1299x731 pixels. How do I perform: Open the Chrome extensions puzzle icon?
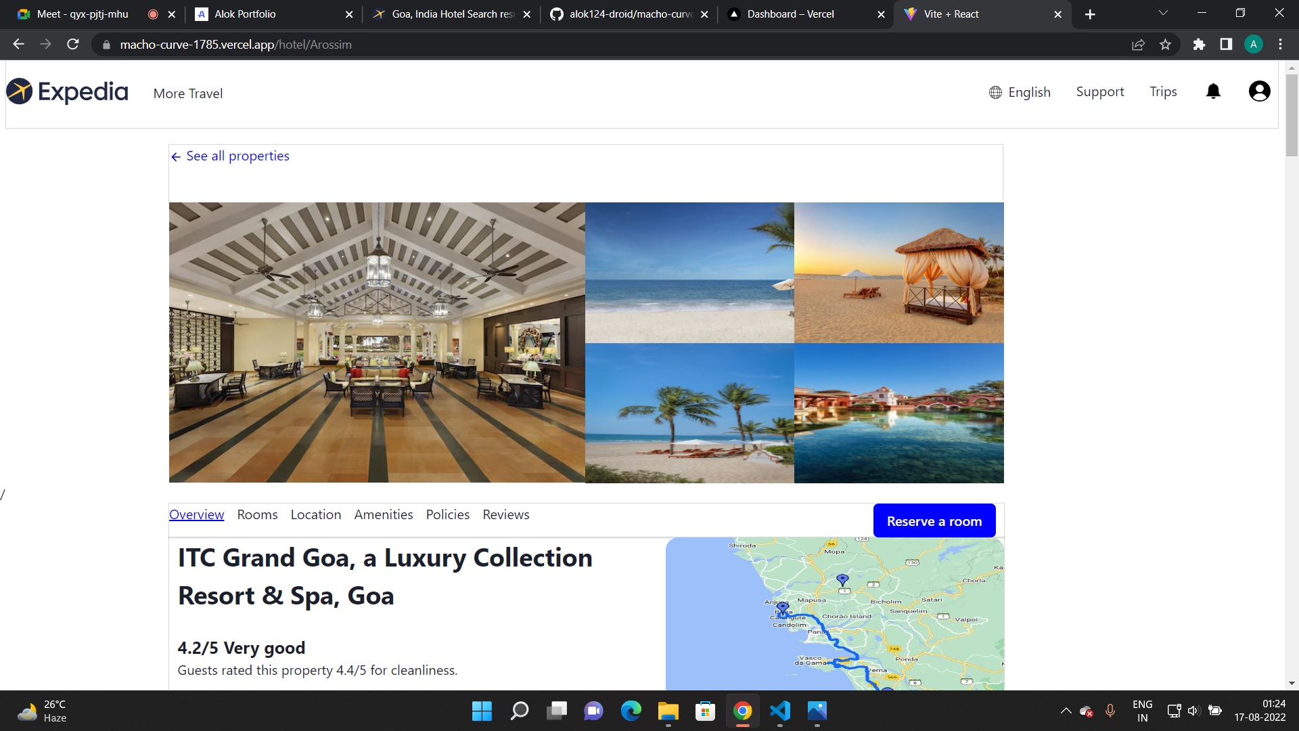1199,45
